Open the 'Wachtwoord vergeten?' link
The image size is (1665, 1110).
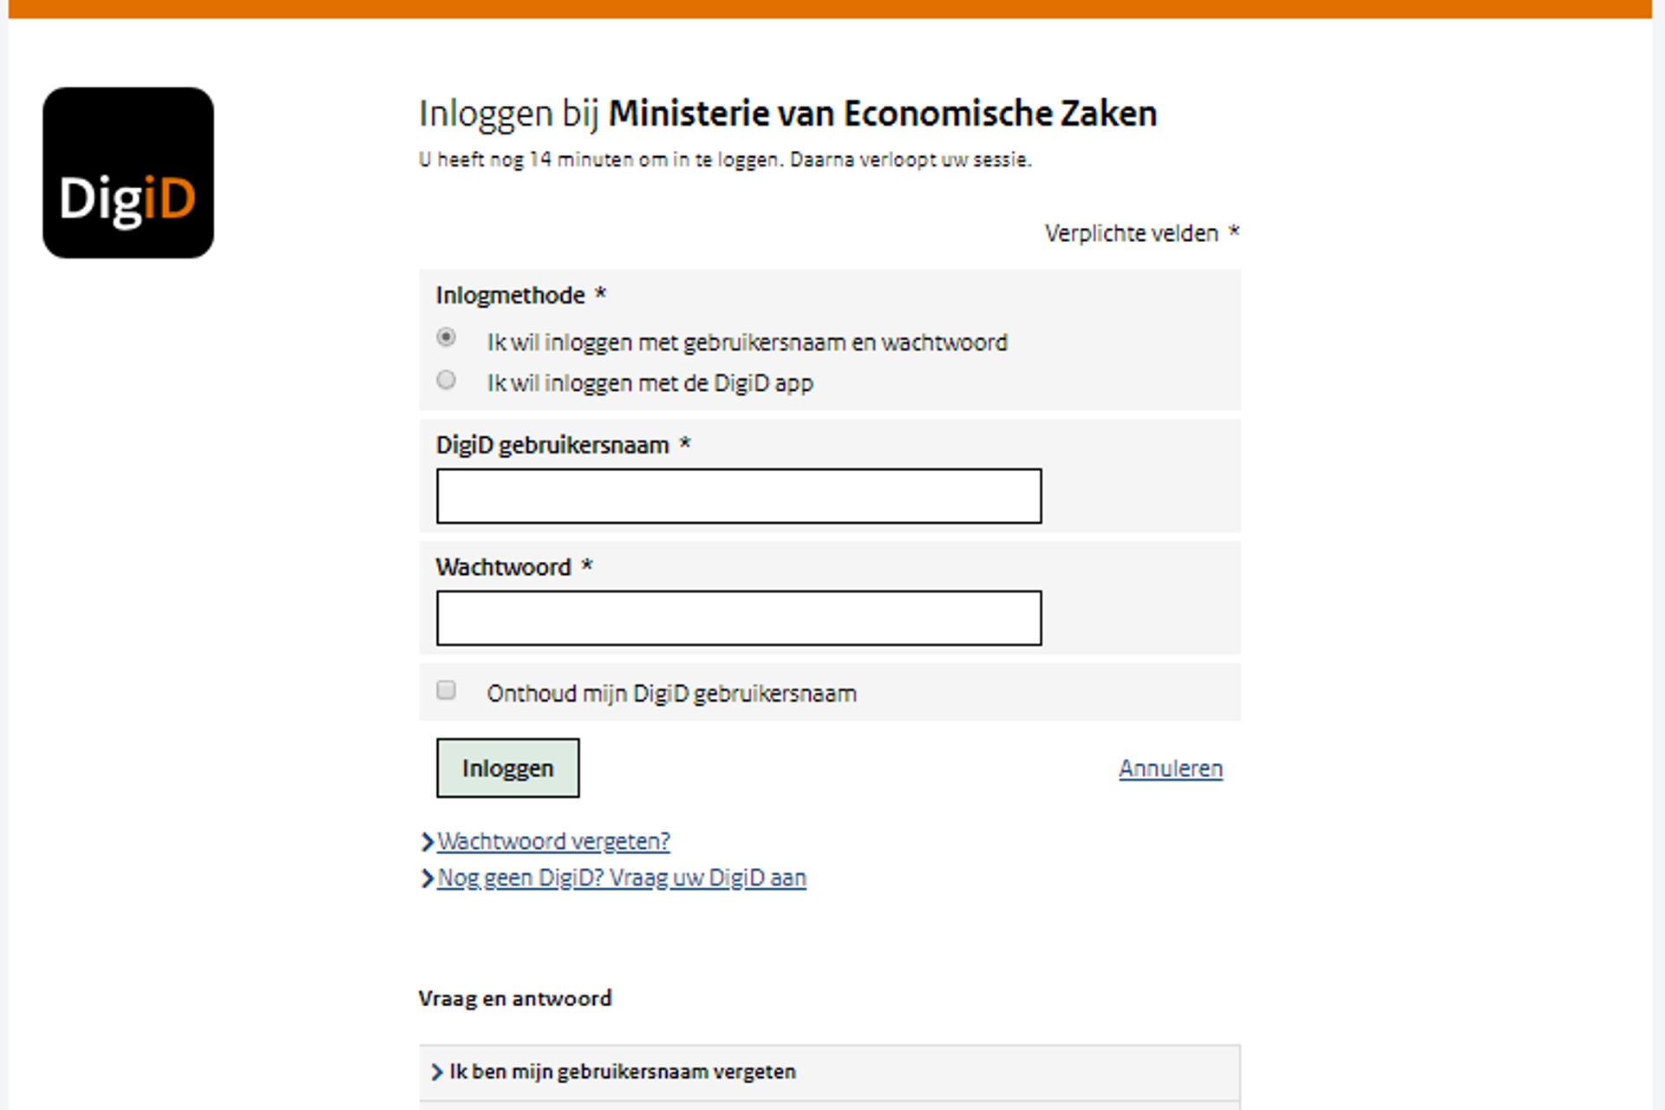coord(553,842)
